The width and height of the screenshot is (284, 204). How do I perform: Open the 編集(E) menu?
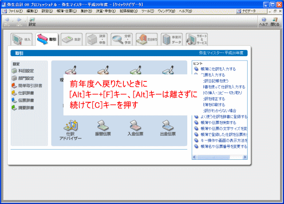[32, 11]
